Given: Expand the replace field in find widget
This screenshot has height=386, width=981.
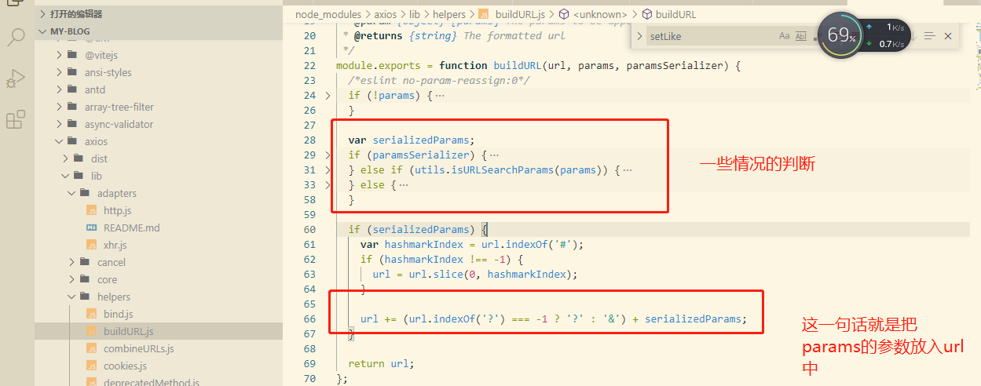Looking at the screenshot, I should pyautogui.click(x=639, y=36).
